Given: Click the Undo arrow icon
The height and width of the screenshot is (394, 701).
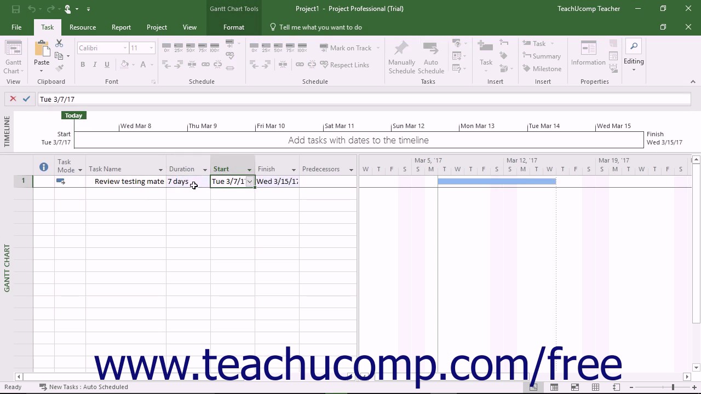Looking at the screenshot, I should tap(32, 9).
